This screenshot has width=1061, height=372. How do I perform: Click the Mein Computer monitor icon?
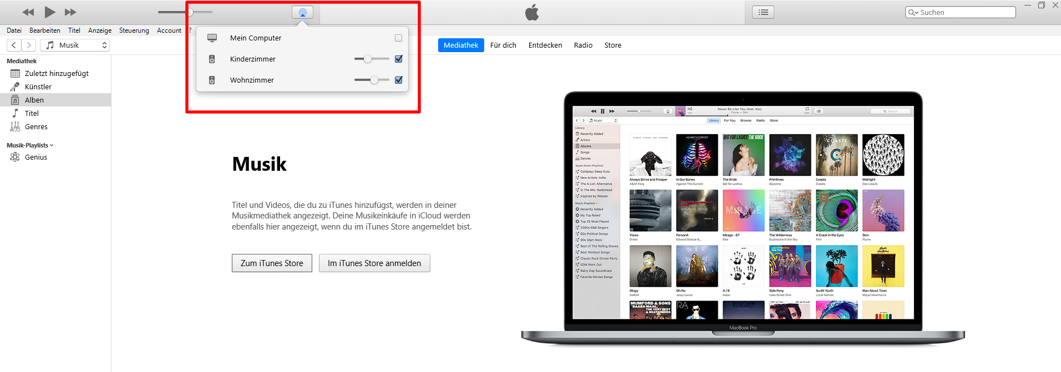[x=212, y=38]
